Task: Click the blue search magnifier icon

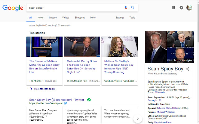Action: click(133, 7)
